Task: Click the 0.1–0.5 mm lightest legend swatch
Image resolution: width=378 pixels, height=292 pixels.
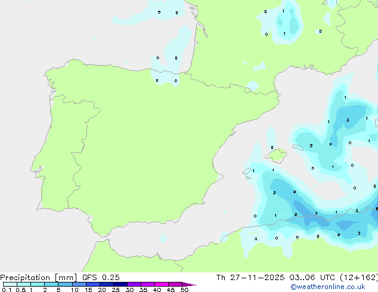Action: click(10, 284)
